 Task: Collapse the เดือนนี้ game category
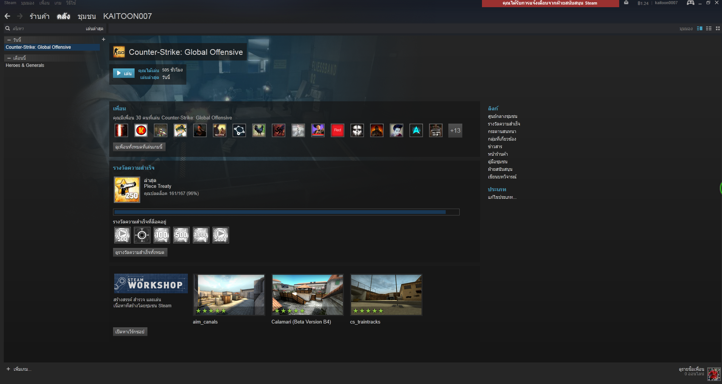[x=9, y=58]
